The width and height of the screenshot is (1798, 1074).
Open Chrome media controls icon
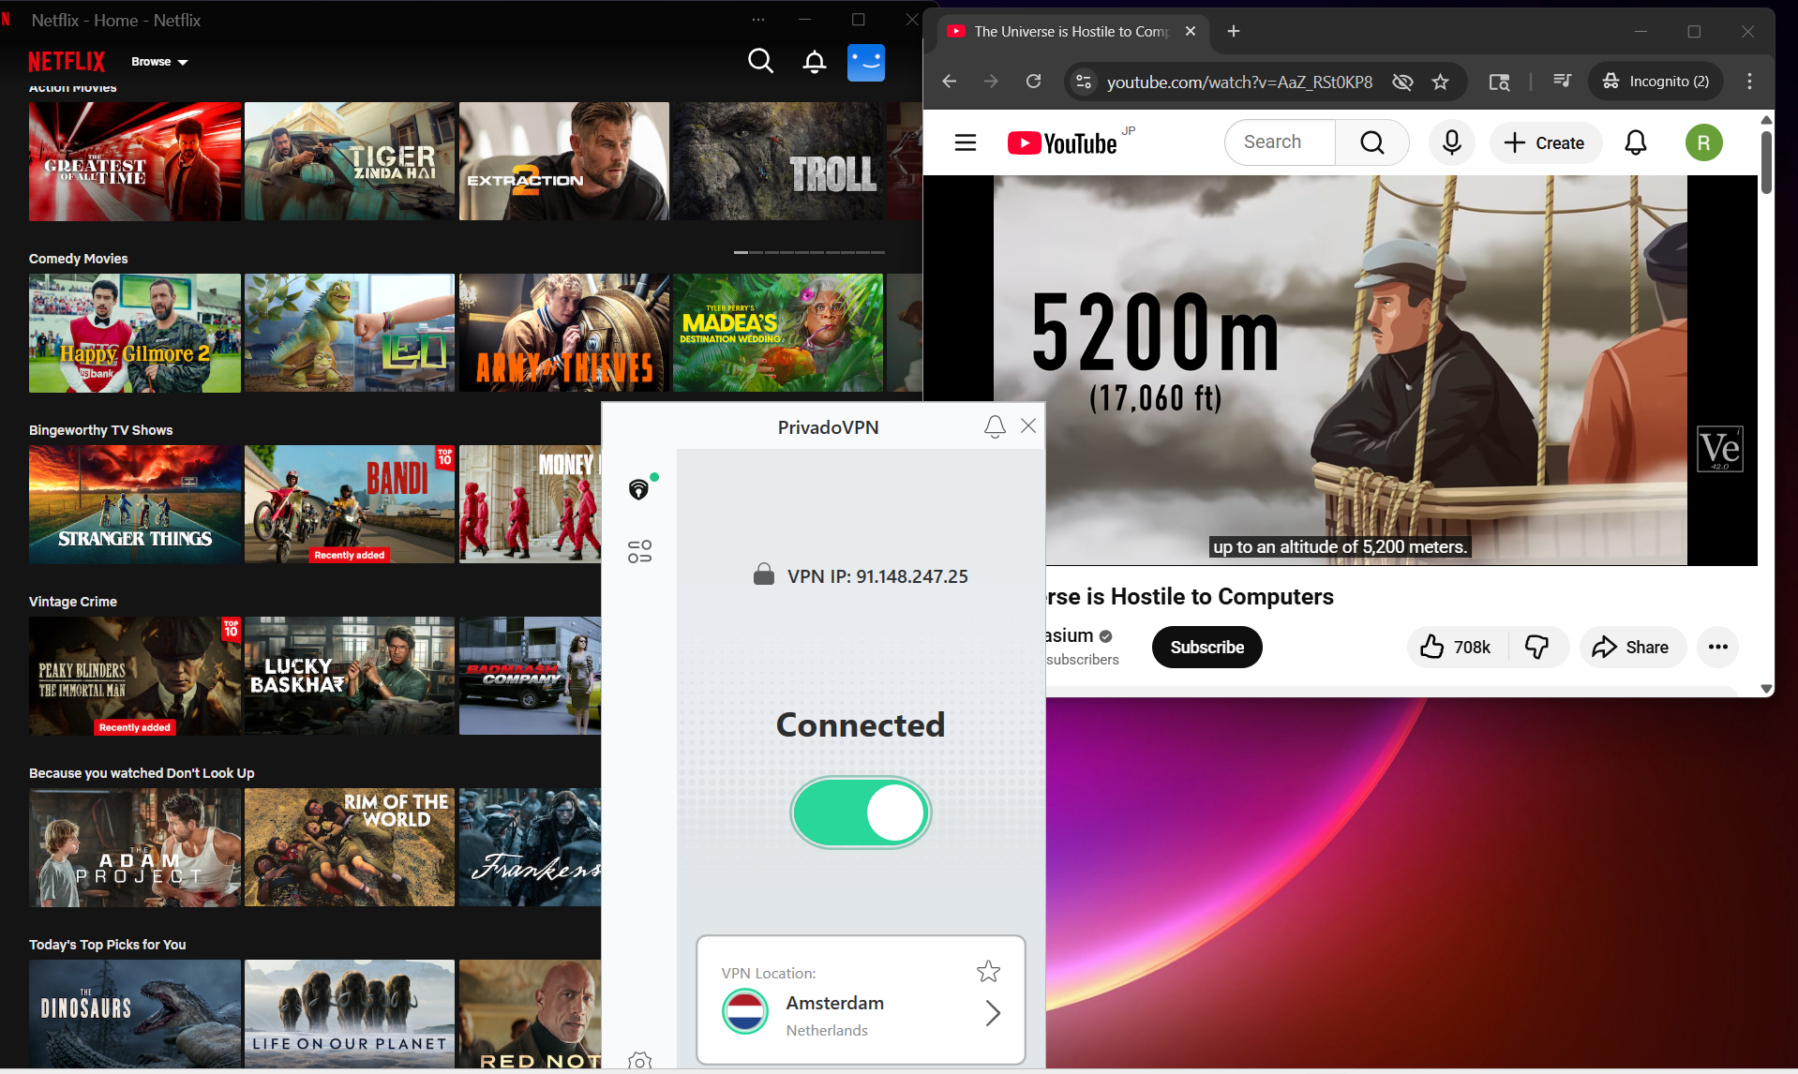[1562, 81]
